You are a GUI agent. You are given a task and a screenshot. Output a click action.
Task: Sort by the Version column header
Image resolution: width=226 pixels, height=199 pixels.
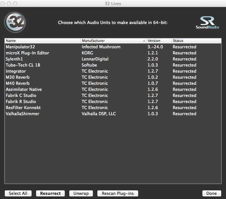(x=159, y=41)
